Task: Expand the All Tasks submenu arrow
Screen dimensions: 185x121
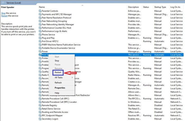Action: (72, 78)
